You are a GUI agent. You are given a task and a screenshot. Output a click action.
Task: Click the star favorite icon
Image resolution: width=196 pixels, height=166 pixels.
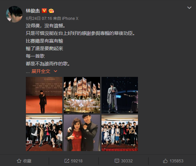[x=19, y=161]
